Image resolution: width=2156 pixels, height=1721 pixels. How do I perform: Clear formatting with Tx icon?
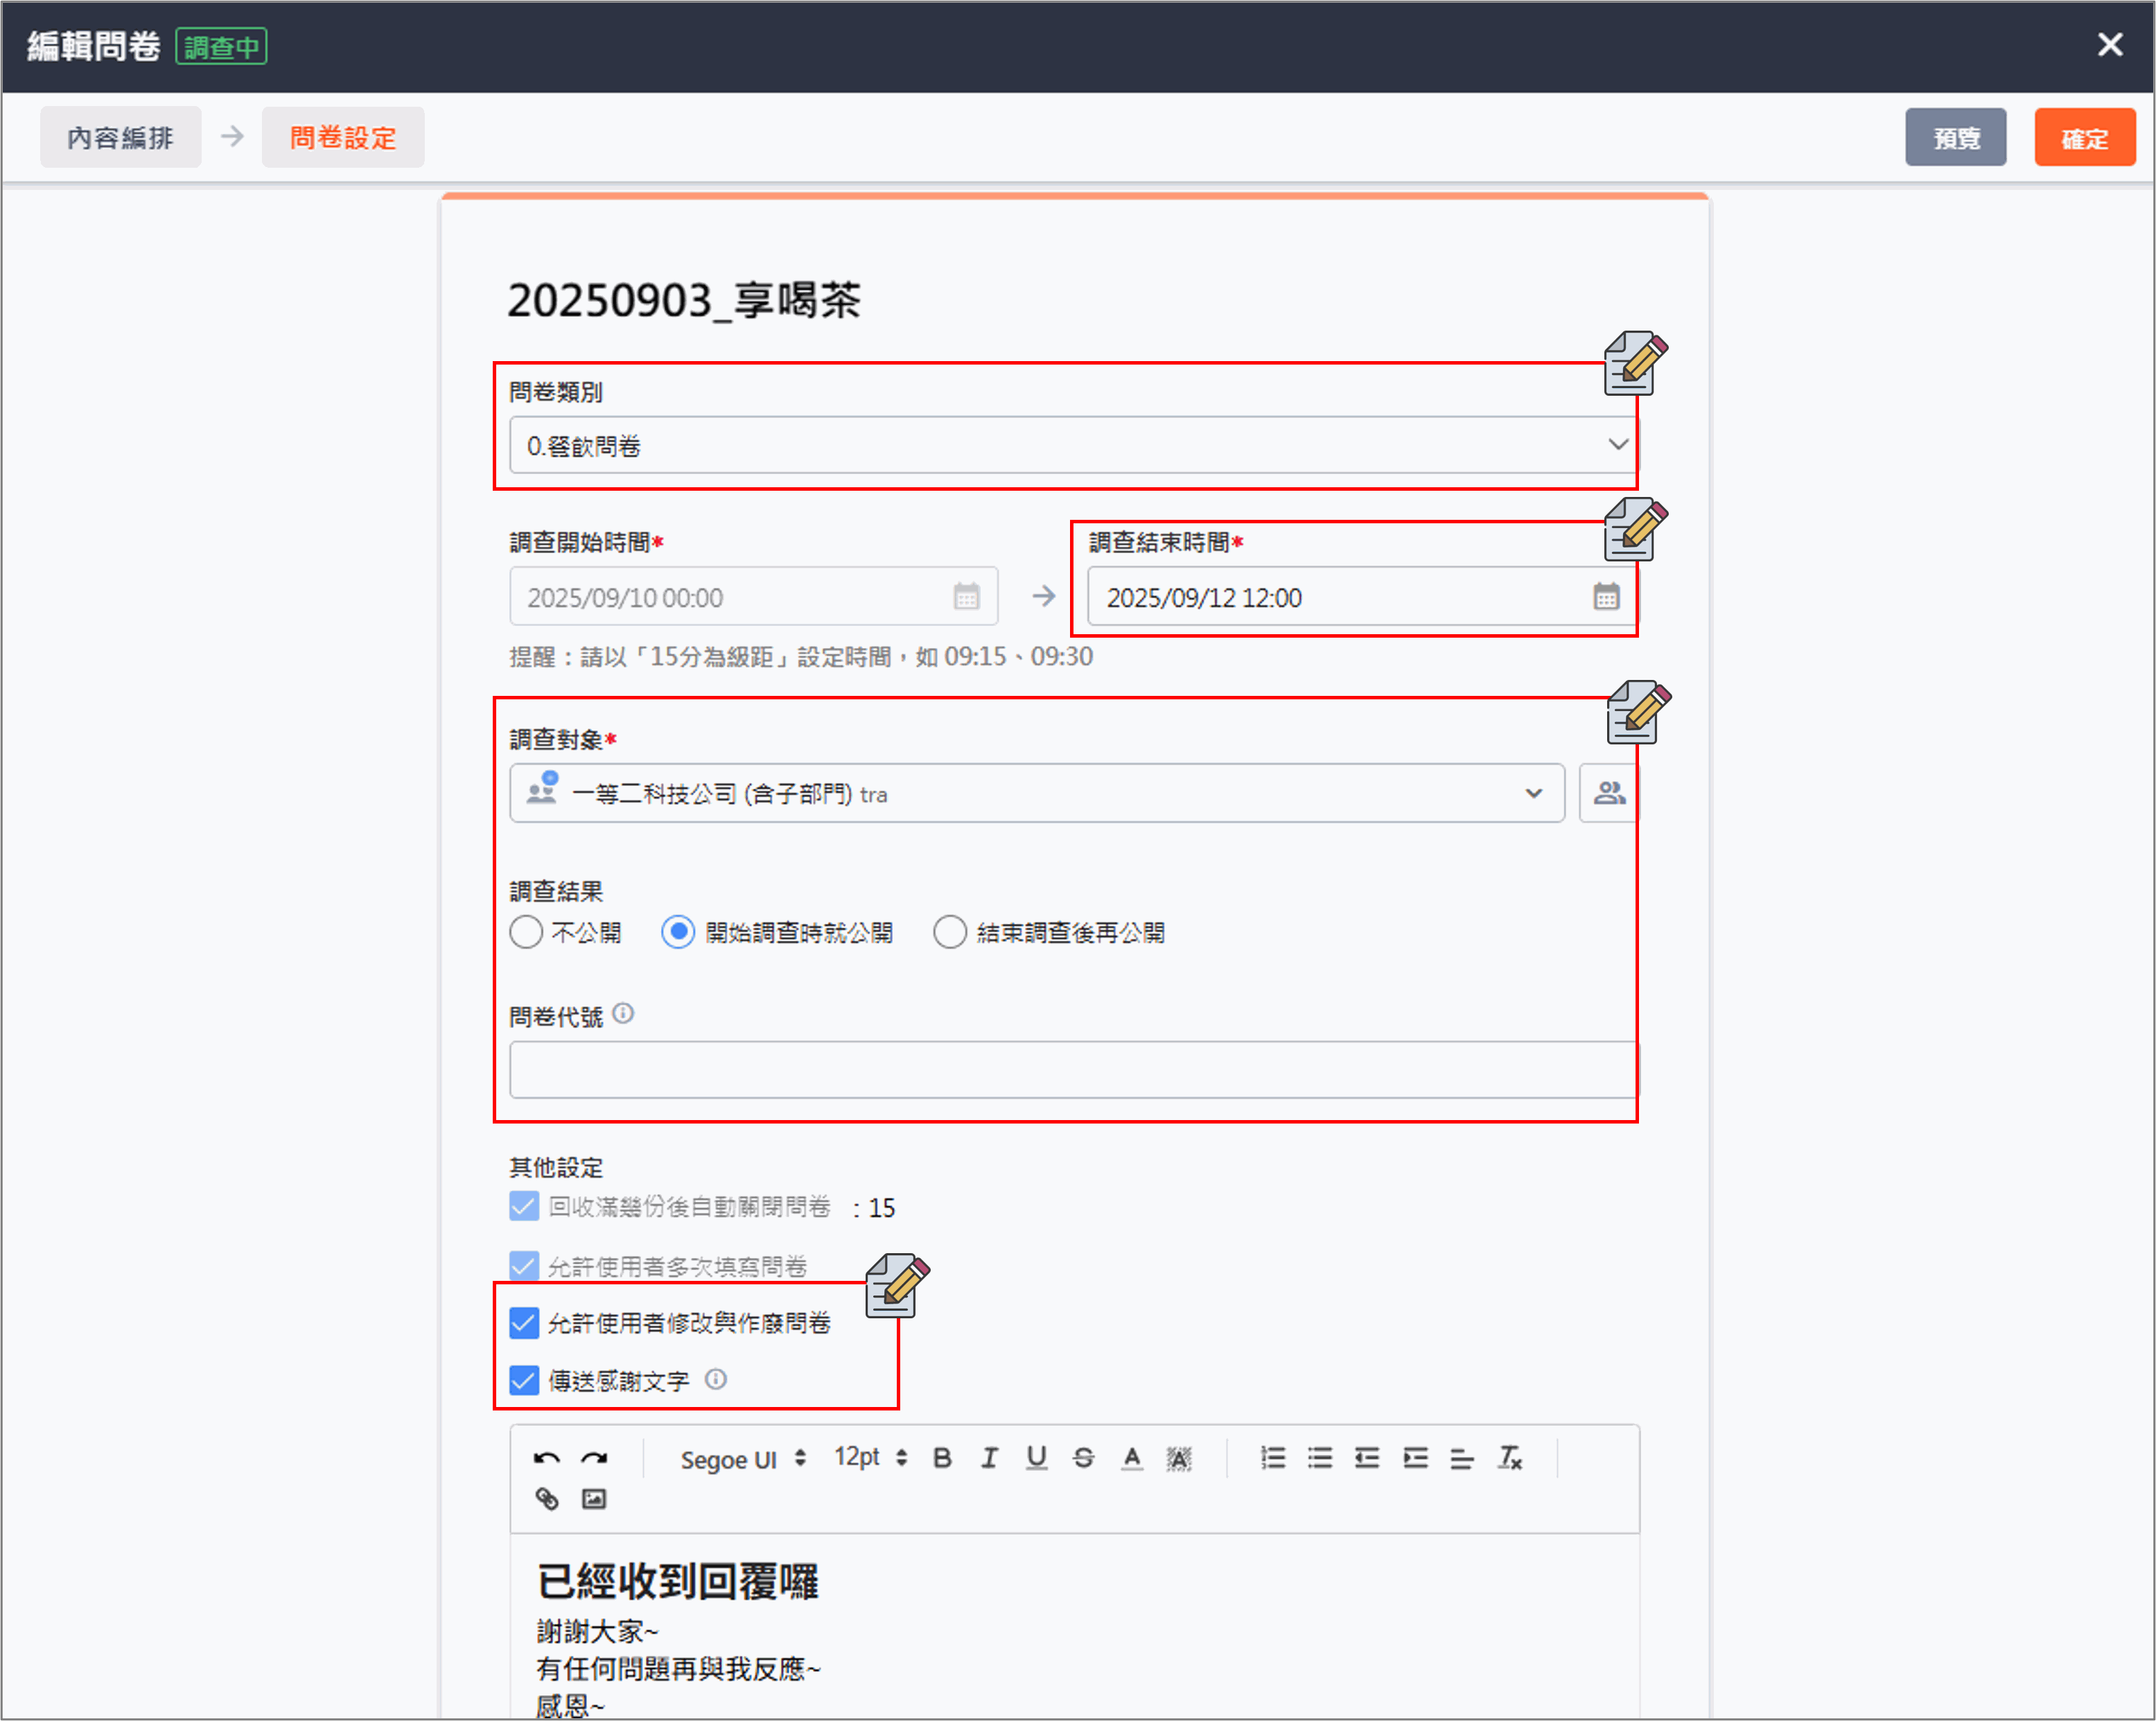pyautogui.click(x=1509, y=1458)
